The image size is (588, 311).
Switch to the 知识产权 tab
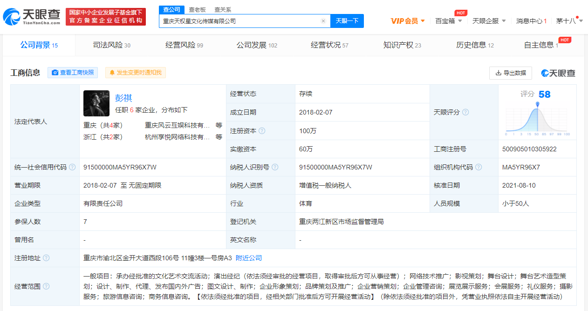pos(402,45)
